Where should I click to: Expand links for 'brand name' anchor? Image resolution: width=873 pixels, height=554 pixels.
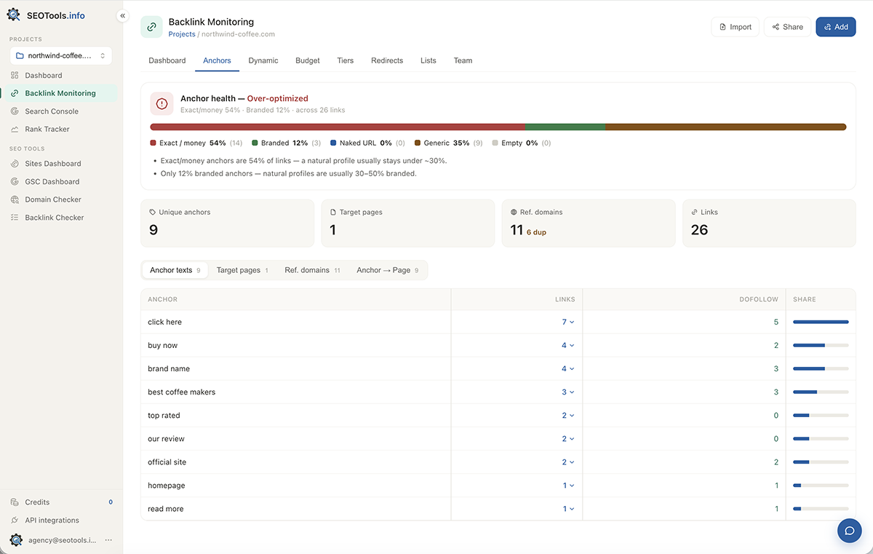coord(568,368)
